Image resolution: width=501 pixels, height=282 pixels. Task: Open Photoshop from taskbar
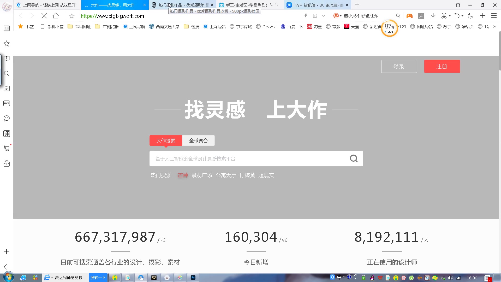193,278
